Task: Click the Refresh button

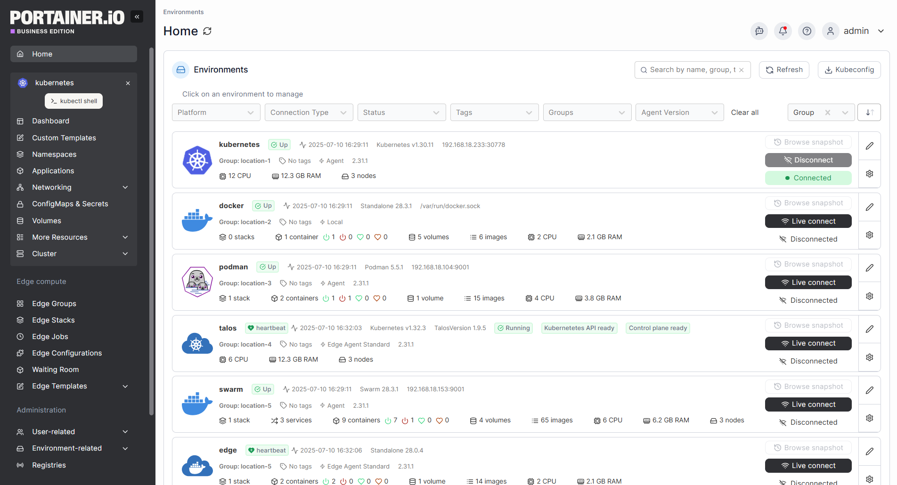Action: point(783,70)
